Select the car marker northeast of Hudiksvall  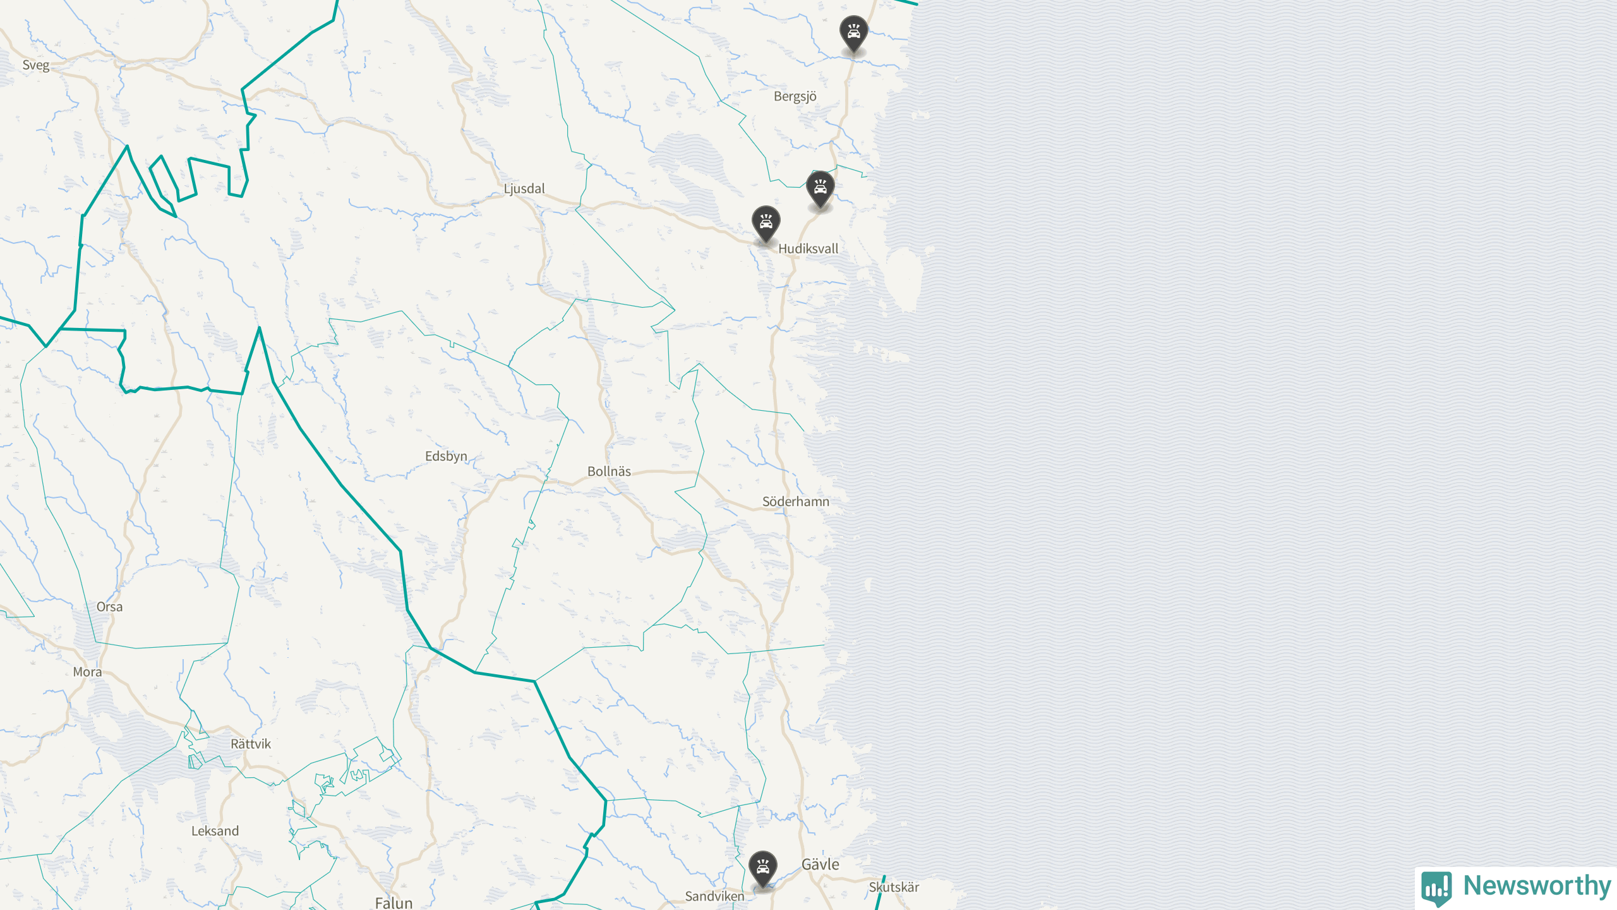pos(820,190)
